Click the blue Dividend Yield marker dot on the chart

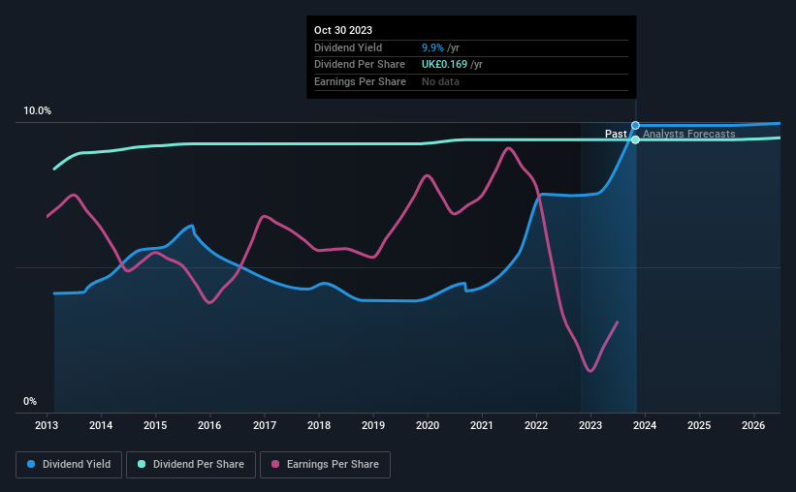point(635,125)
